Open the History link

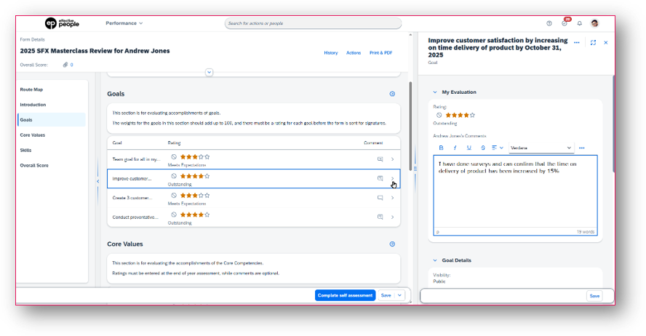point(331,53)
